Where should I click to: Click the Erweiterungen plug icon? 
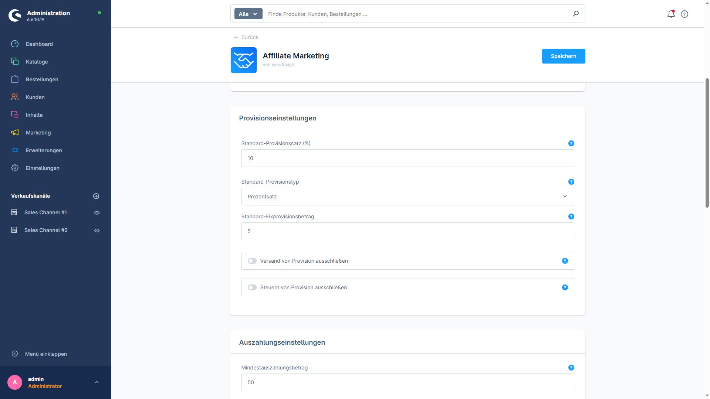15,150
